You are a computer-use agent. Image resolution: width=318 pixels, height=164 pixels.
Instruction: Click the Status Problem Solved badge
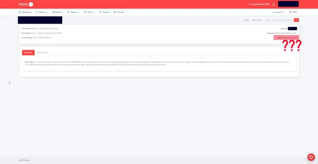click(286, 37)
